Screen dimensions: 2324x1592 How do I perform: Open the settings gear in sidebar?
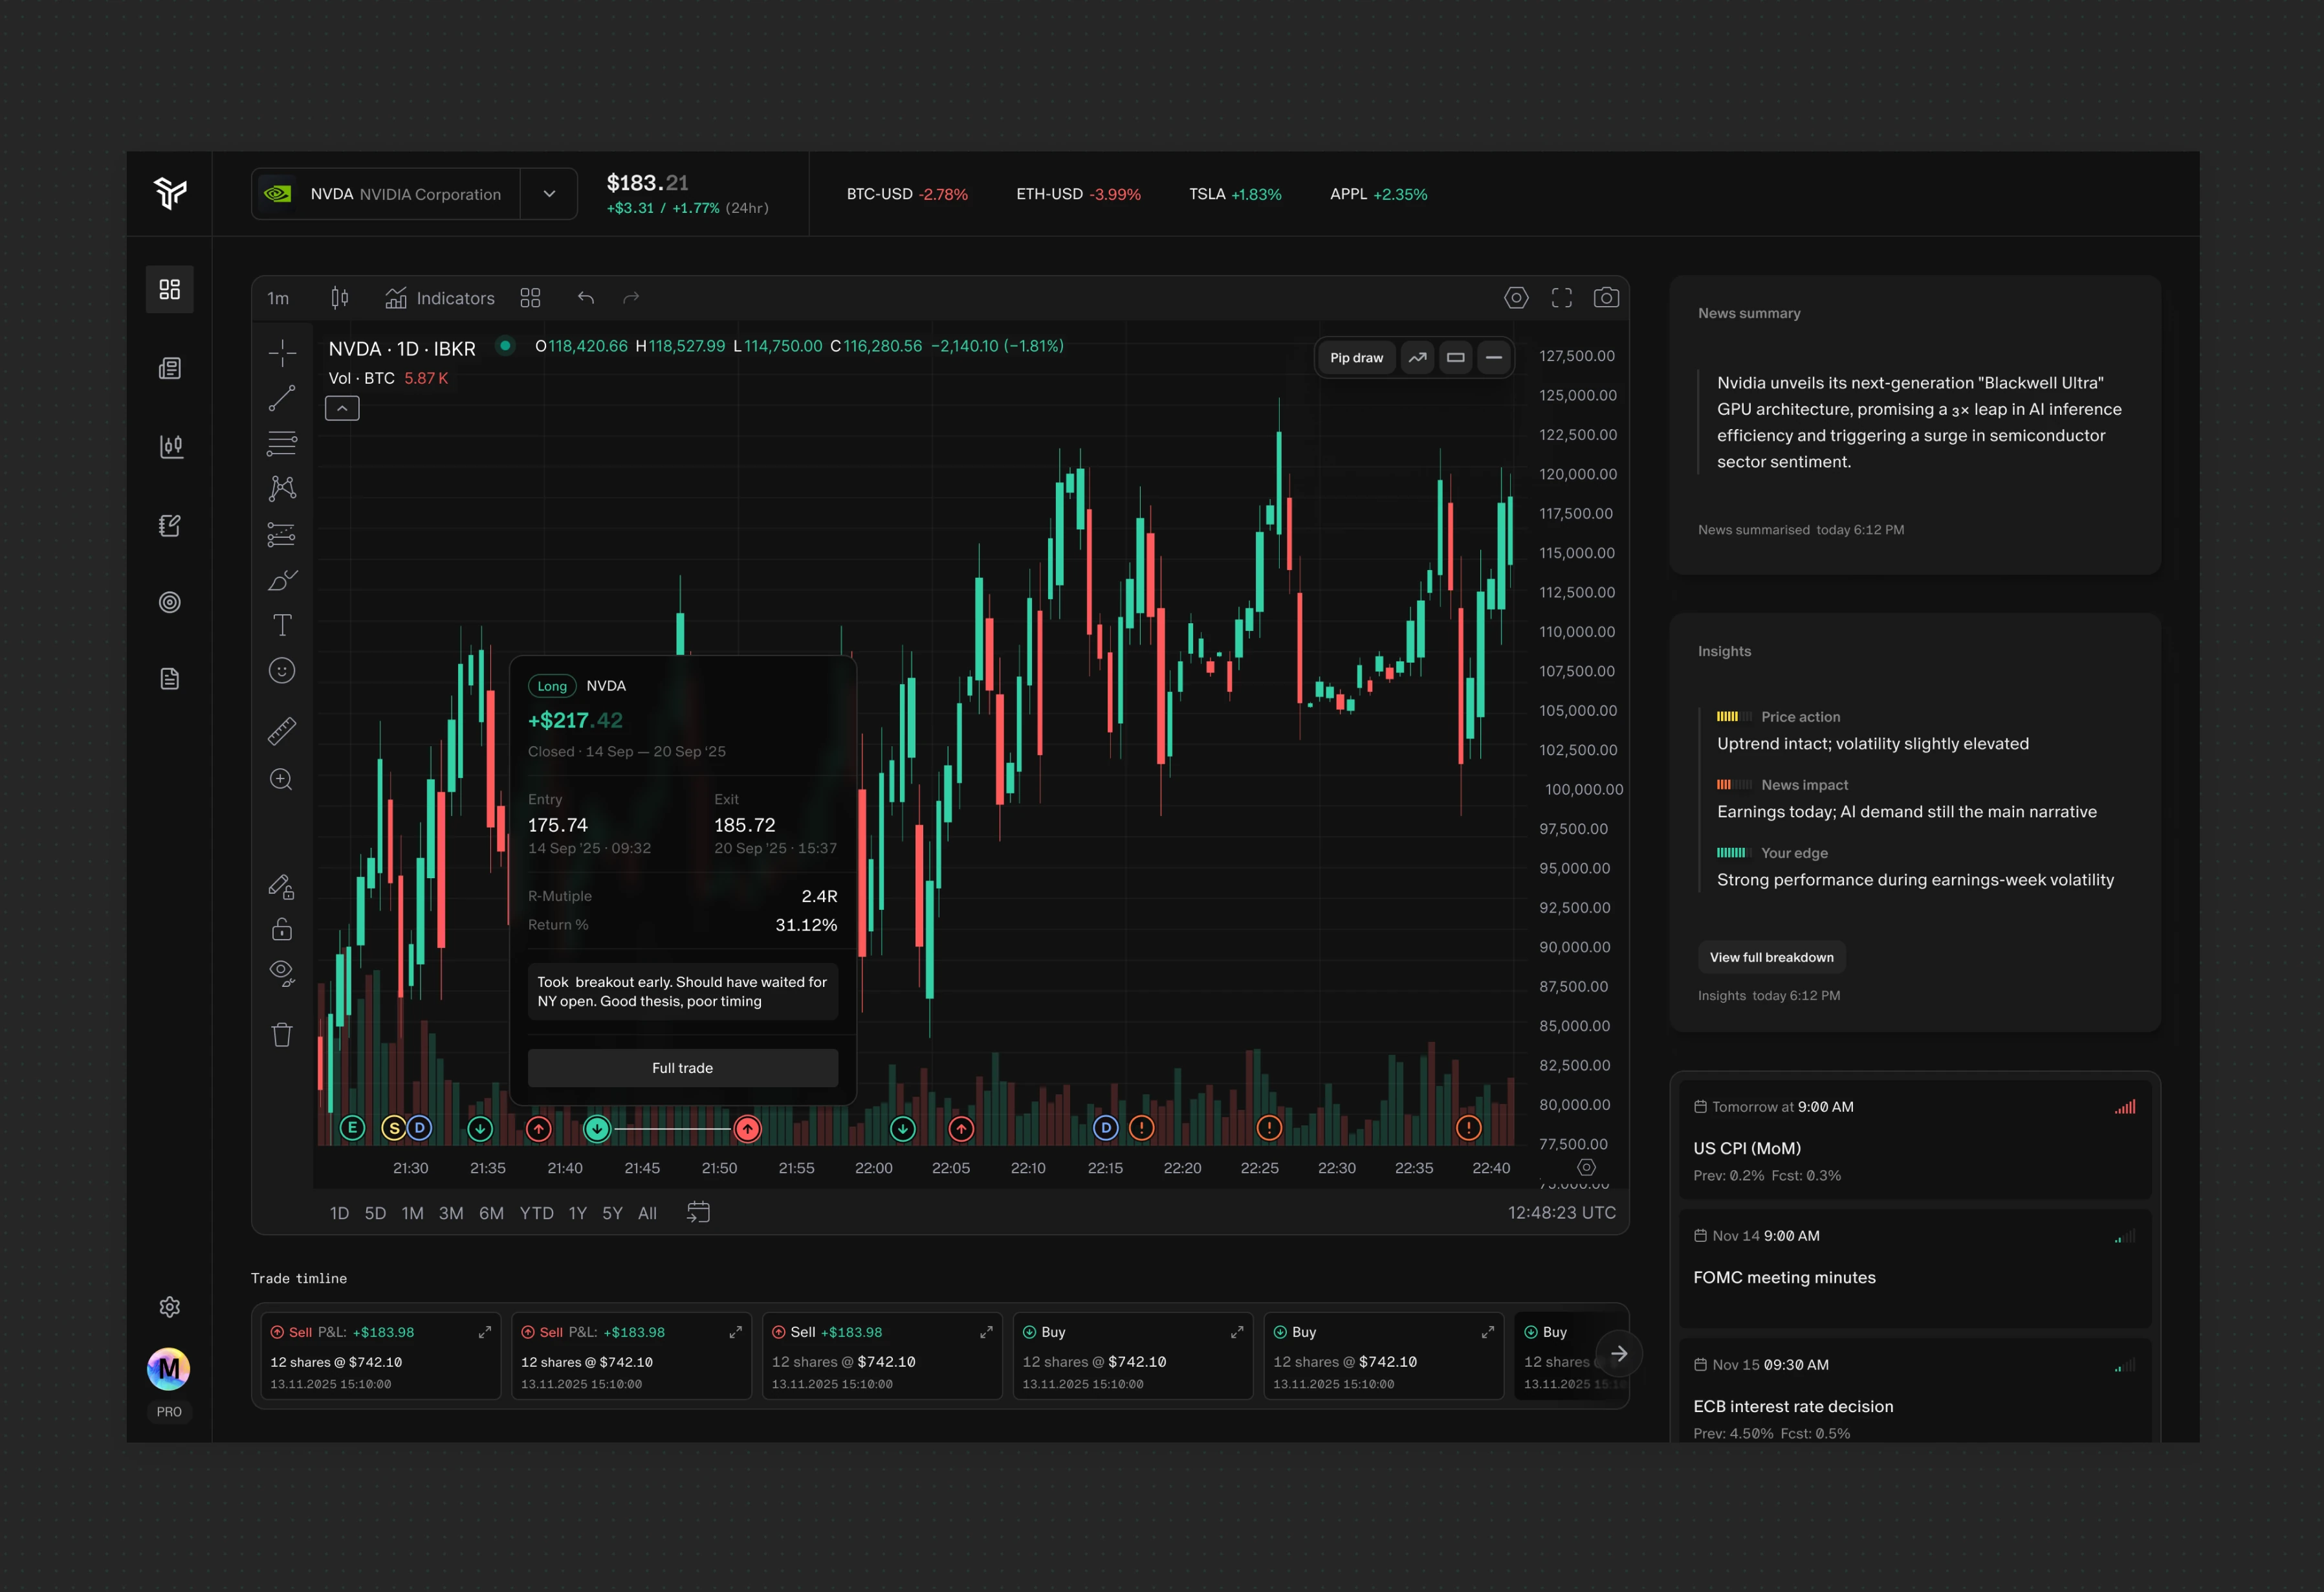169,1307
